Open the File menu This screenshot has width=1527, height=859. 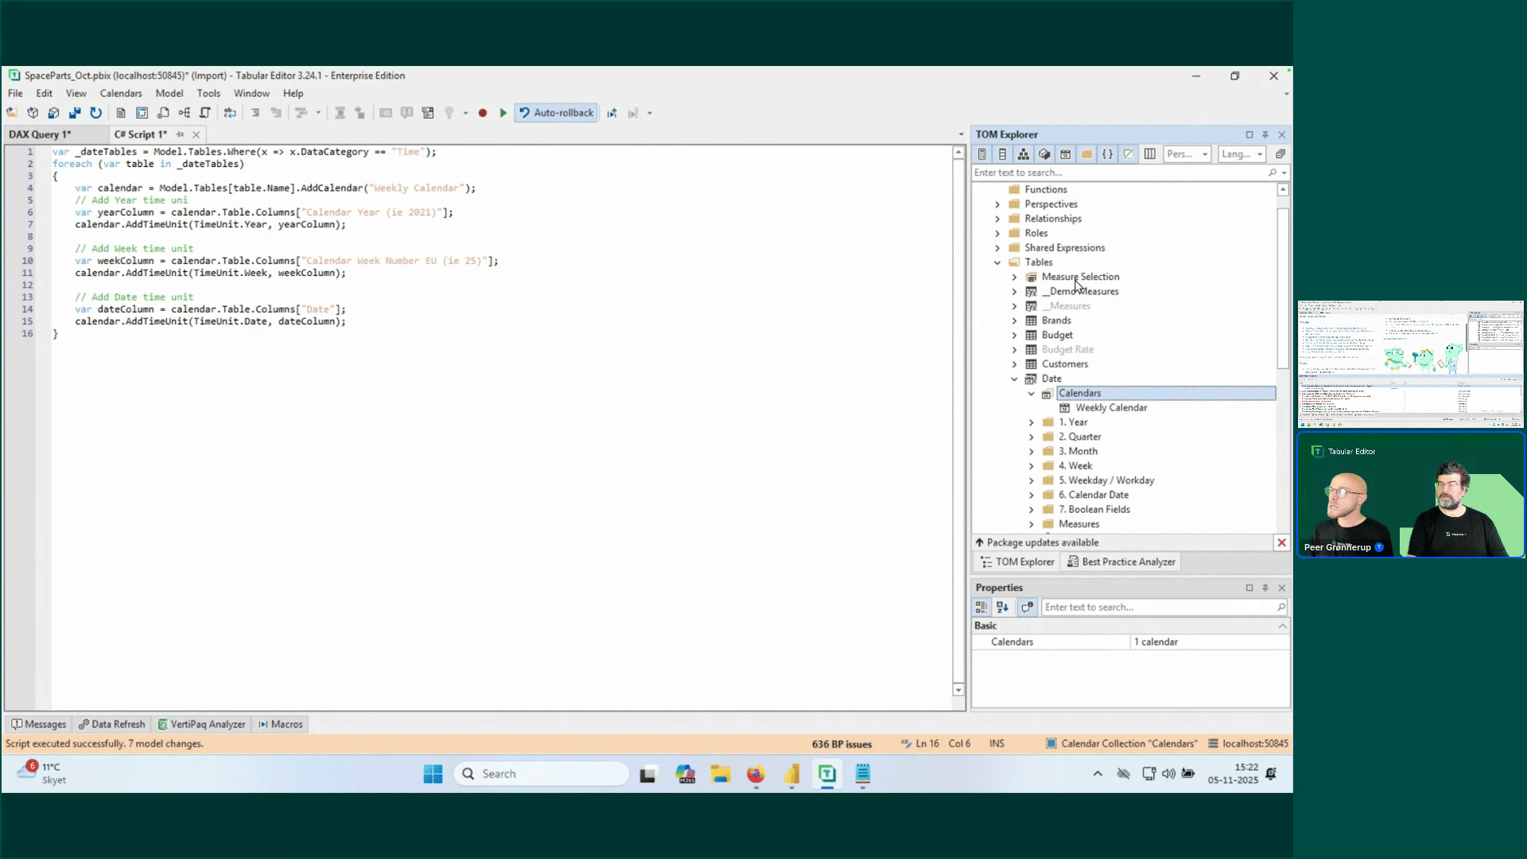15,93
